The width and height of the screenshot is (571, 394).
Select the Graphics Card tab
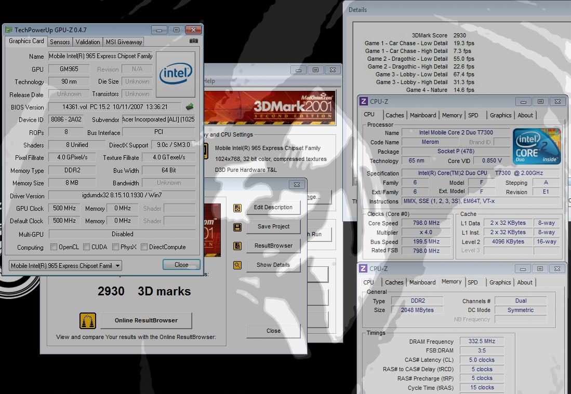click(26, 41)
